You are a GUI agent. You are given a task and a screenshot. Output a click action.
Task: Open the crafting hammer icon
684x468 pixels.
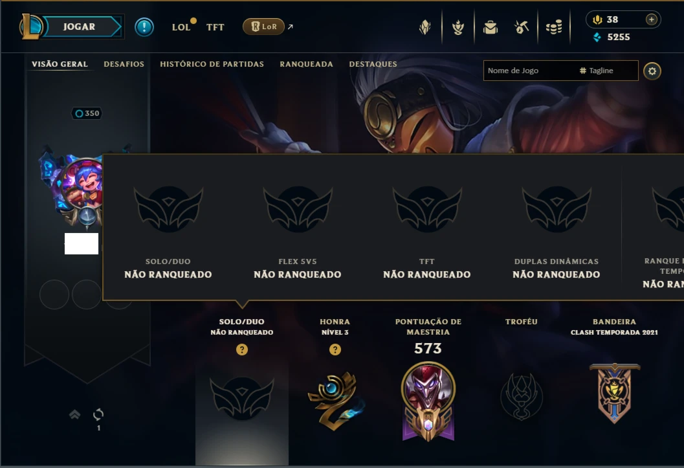click(522, 27)
